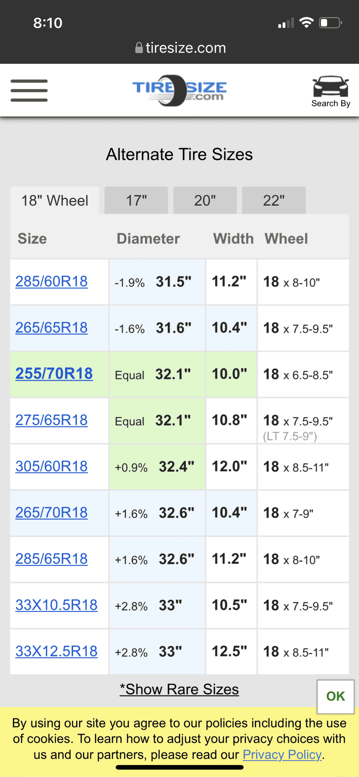
Task: Tap the tiresize.com address bar
Action: click(180, 48)
